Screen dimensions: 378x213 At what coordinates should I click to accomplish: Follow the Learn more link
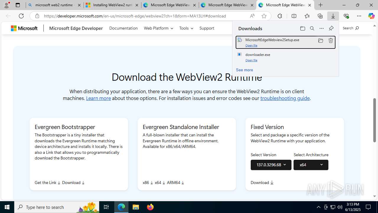[x=98, y=98]
